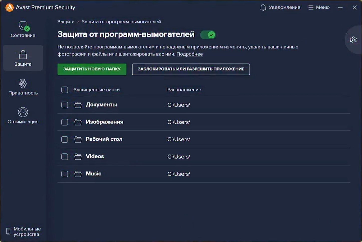This screenshot has height=242, width=362.
Task: Open the Меню in the title bar
Action: [319, 7]
